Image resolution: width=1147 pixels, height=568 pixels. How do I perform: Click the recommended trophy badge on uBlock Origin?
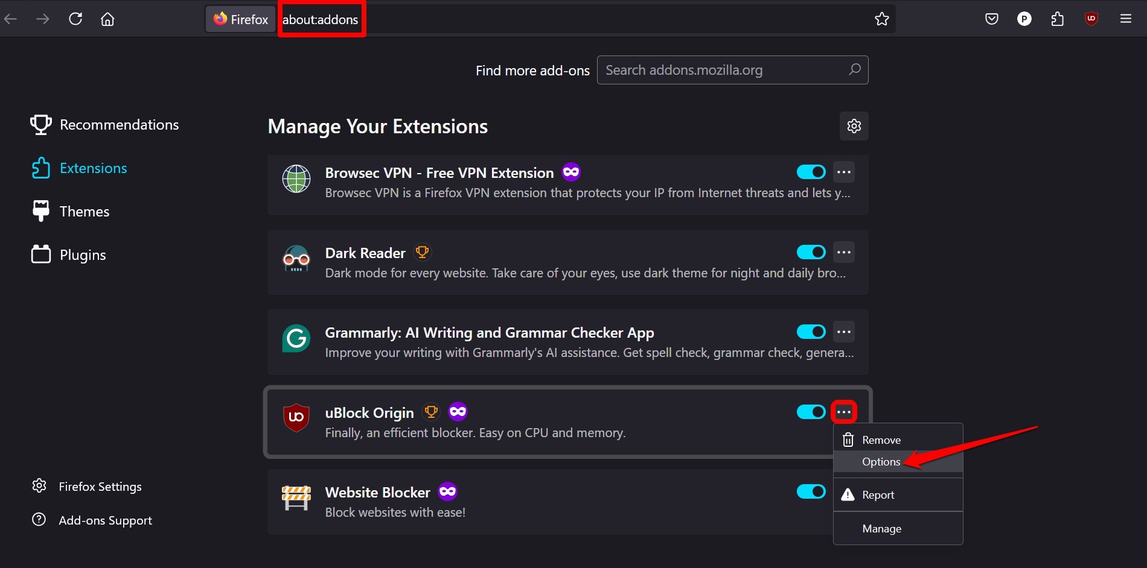point(431,412)
